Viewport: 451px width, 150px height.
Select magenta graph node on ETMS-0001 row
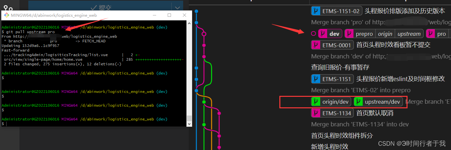(x=204, y=45)
